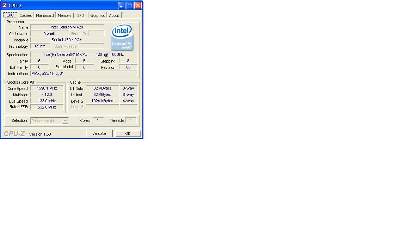The height and width of the screenshot is (236, 407).
Task: Click the Multiplier value x 12.0
Action: tap(47, 95)
